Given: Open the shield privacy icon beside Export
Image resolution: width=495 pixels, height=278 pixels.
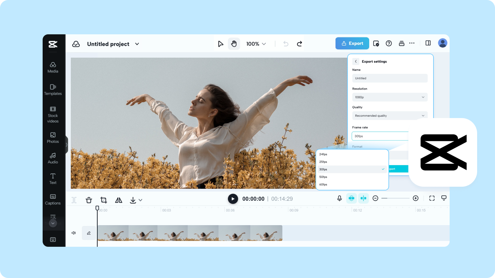Looking at the screenshot, I should click(376, 44).
